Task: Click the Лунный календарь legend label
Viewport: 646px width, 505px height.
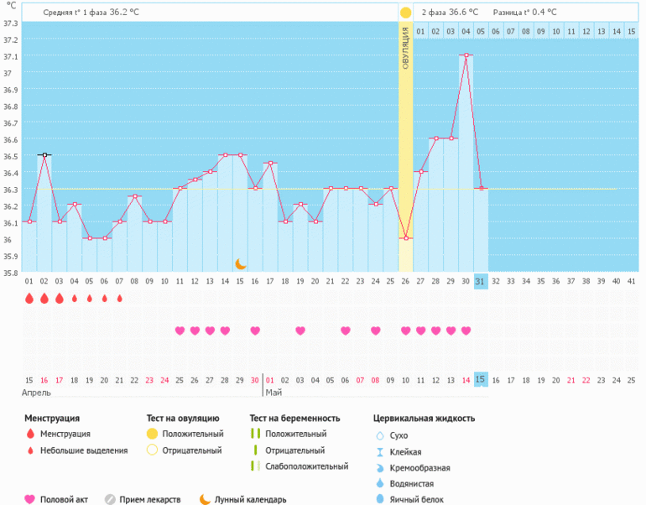Action: pos(250,499)
